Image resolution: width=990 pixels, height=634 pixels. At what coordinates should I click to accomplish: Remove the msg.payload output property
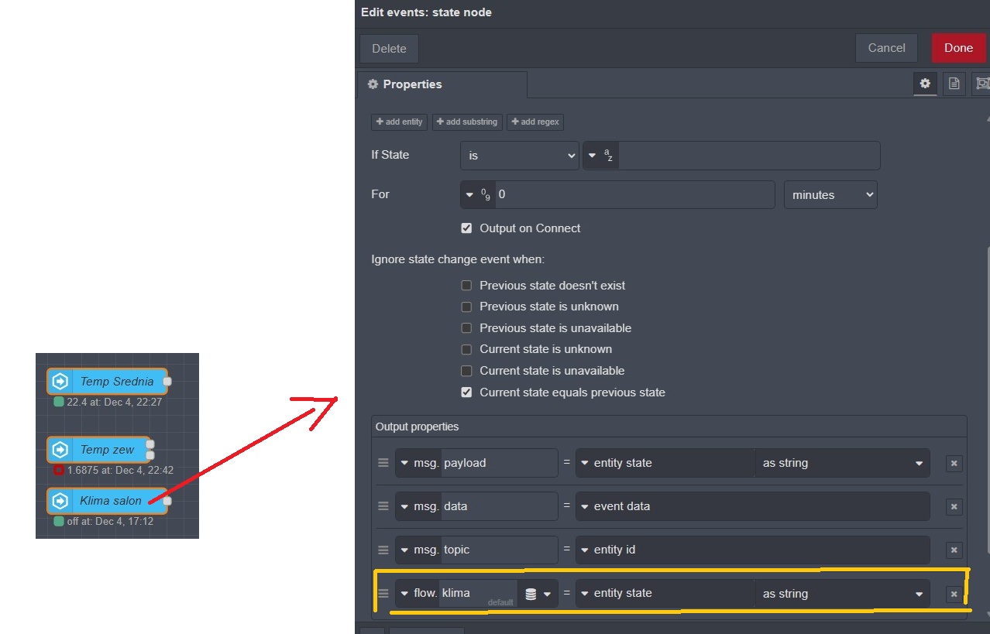coord(954,463)
